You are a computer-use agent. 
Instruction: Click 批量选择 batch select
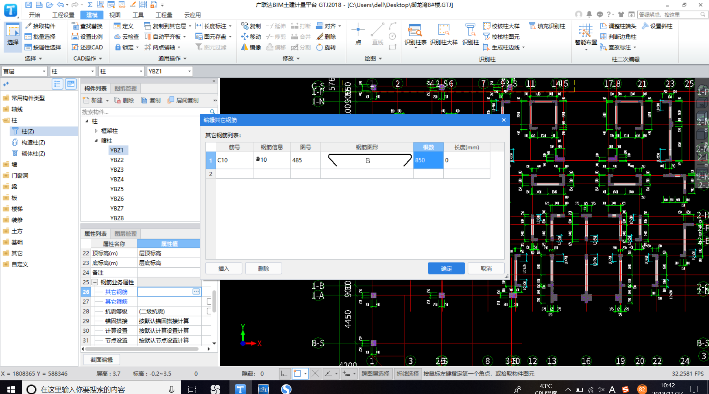pos(40,37)
